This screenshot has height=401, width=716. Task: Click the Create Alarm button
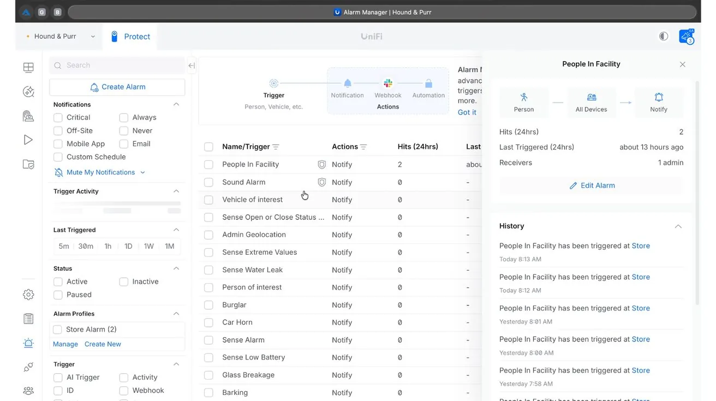pos(117,87)
